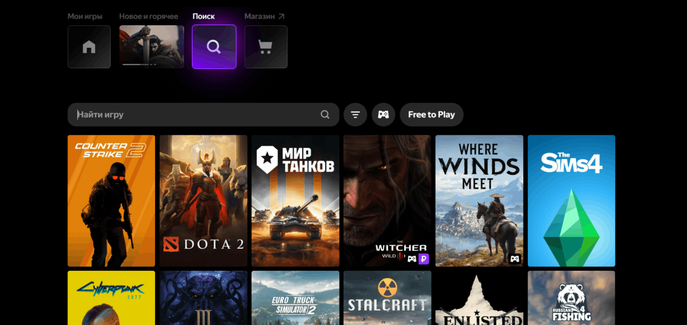Toggle the Free to Play filter

(431, 114)
